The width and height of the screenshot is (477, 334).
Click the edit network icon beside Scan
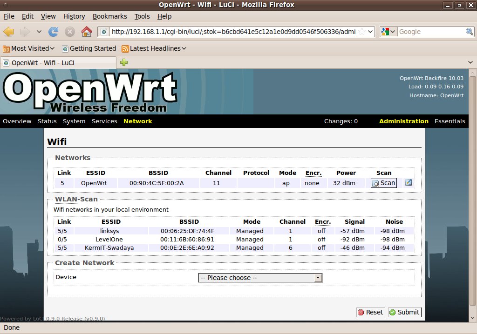coord(409,183)
